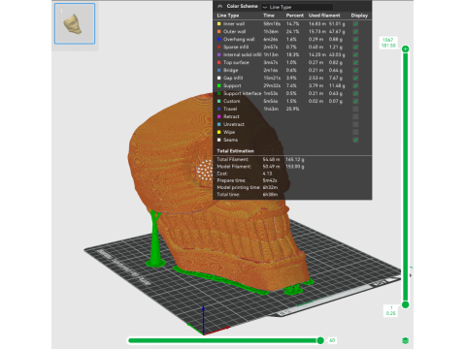The width and height of the screenshot is (466, 349).
Task: Click the blue Overhang wall color swatch
Action: [219, 40]
